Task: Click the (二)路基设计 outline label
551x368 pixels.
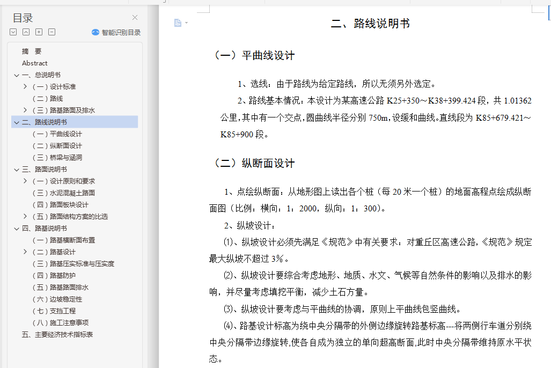Action: [54, 252]
